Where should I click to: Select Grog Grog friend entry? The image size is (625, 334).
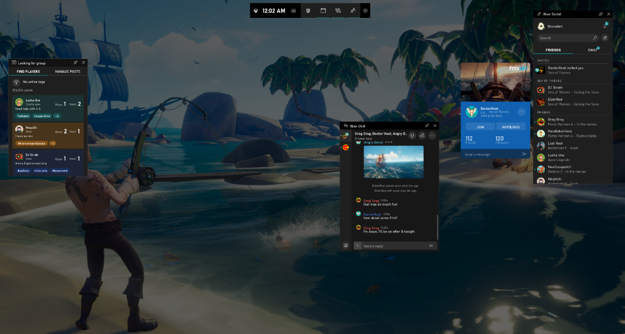coord(573,122)
